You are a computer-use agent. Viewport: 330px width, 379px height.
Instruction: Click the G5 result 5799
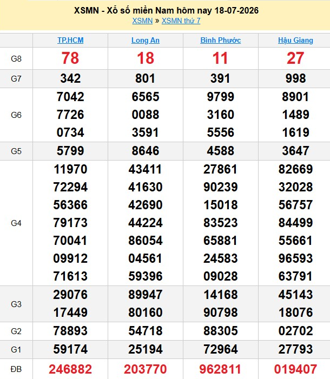[x=70, y=151]
